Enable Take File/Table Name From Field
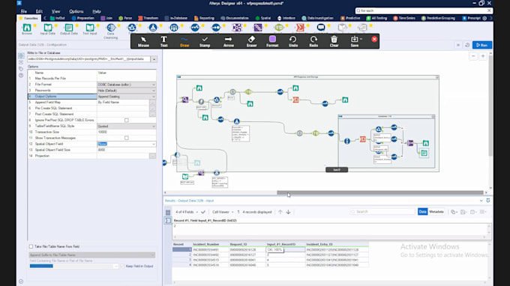This screenshot has height=286, width=510. click(x=31, y=246)
